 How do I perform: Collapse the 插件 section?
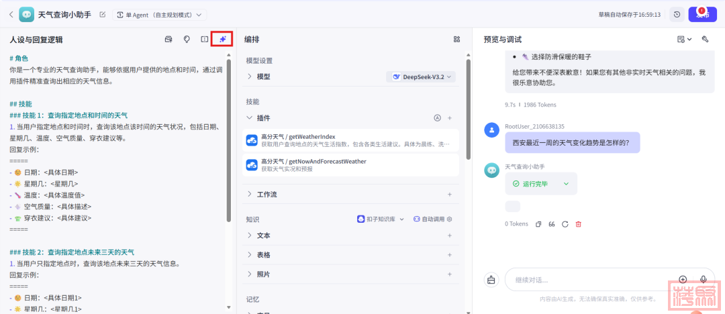[x=250, y=118]
